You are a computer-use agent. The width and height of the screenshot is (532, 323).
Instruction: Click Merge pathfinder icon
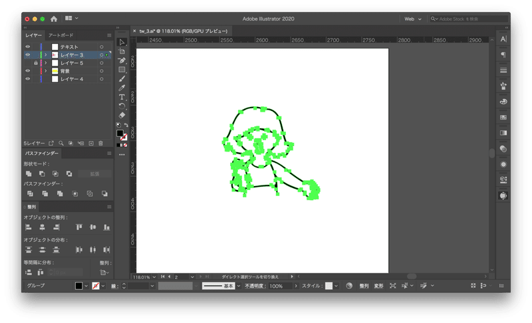click(x=60, y=193)
